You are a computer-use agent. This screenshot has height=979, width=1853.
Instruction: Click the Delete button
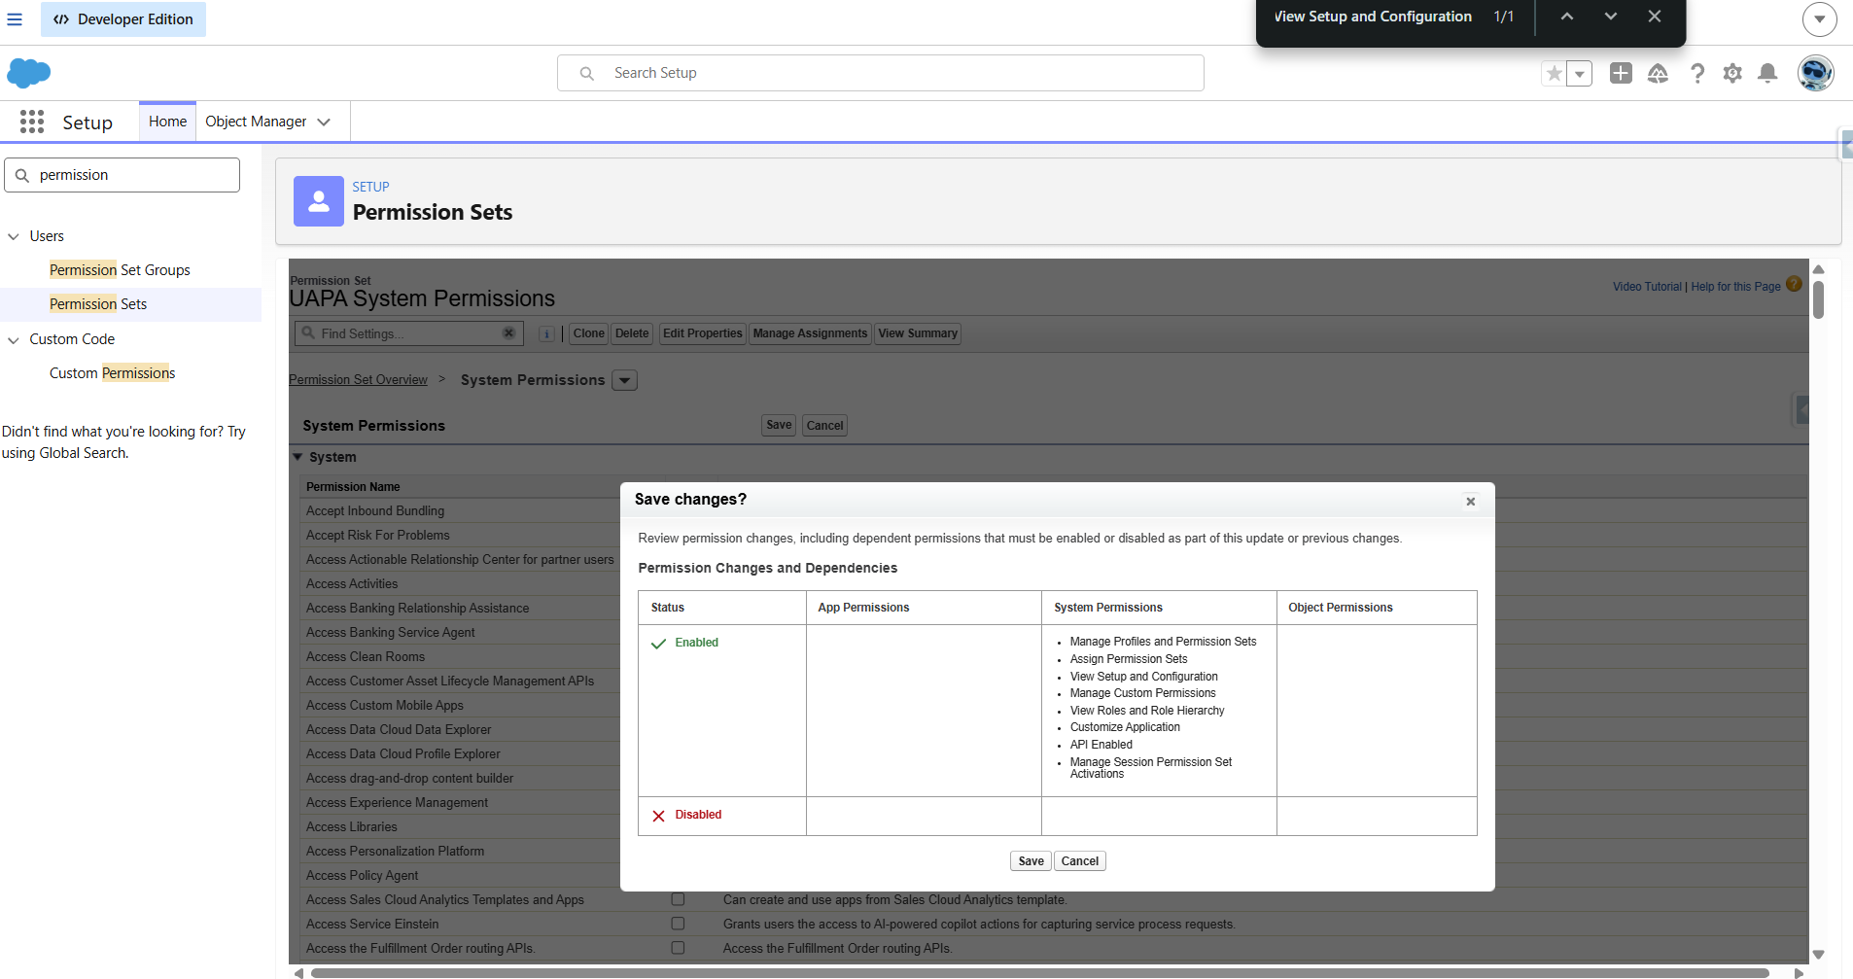(632, 333)
